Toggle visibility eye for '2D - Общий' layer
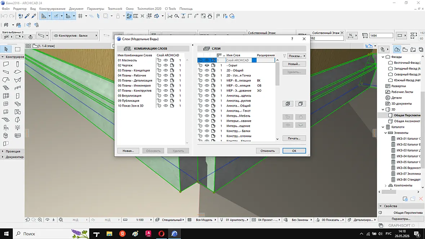 pos(207,71)
